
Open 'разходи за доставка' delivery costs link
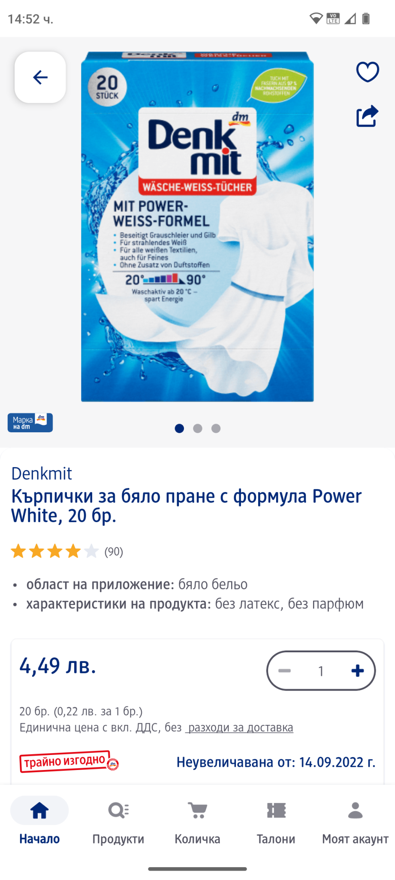[239, 727]
